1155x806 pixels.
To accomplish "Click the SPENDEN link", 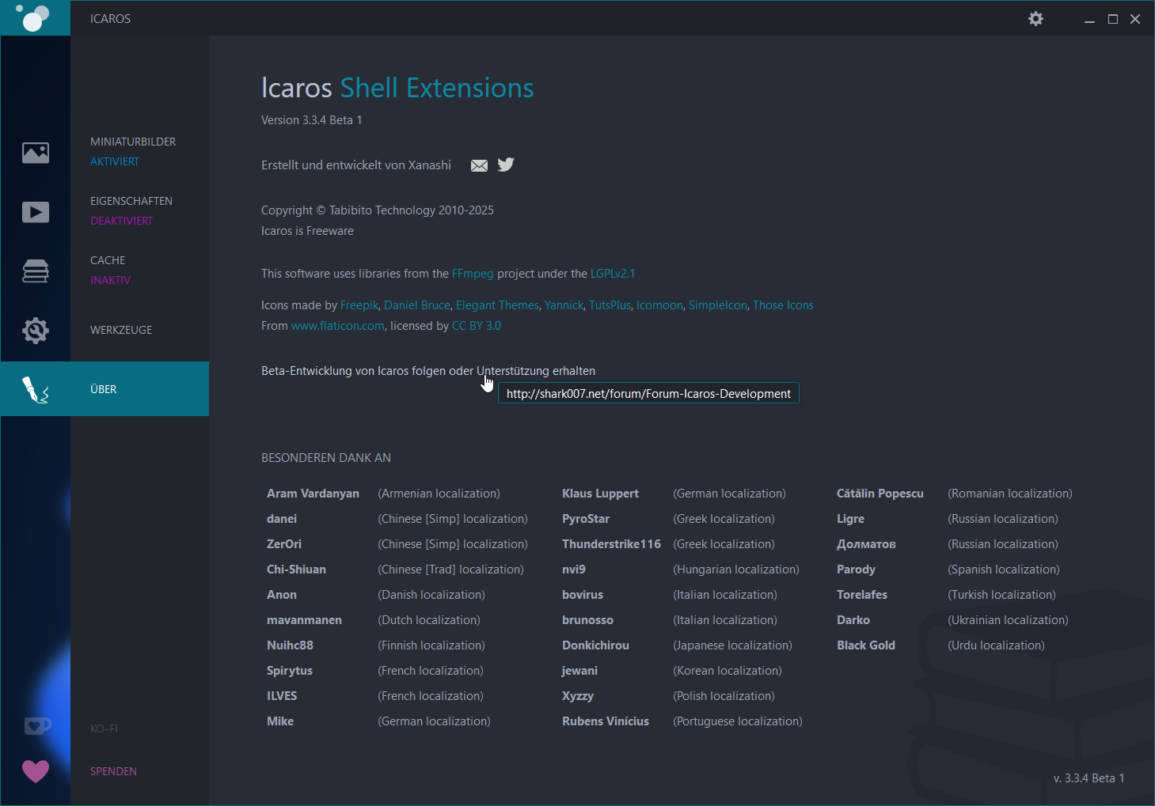I will 113,771.
